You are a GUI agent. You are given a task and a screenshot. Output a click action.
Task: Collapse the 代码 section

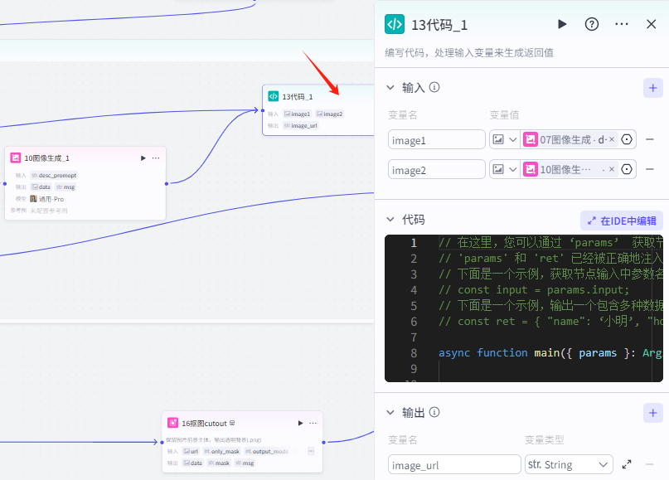(390, 220)
